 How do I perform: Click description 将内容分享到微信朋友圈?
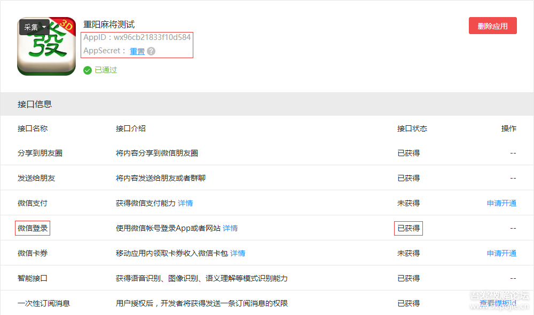coord(157,154)
